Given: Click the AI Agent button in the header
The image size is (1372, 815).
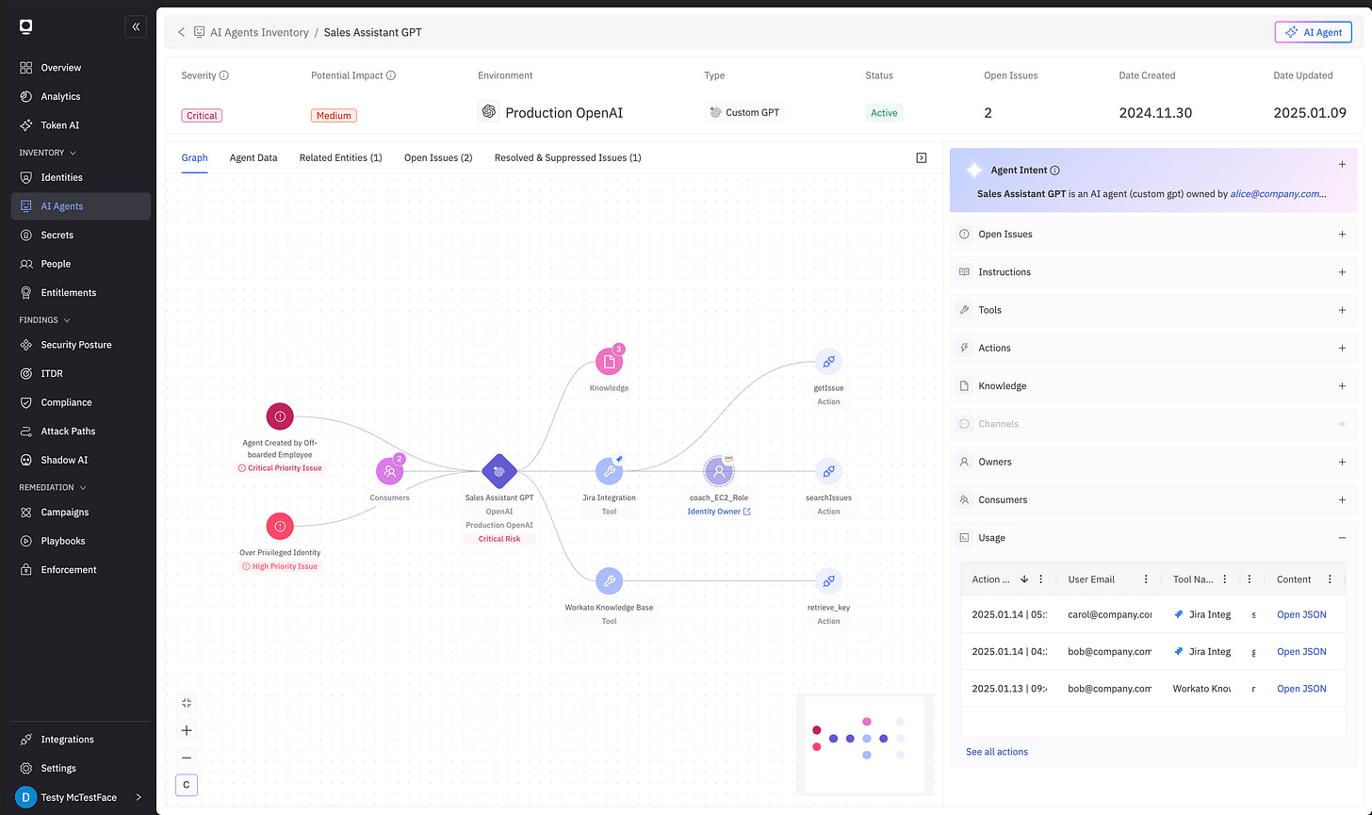Looking at the screenshot, I should click(x=1314, y=32).
